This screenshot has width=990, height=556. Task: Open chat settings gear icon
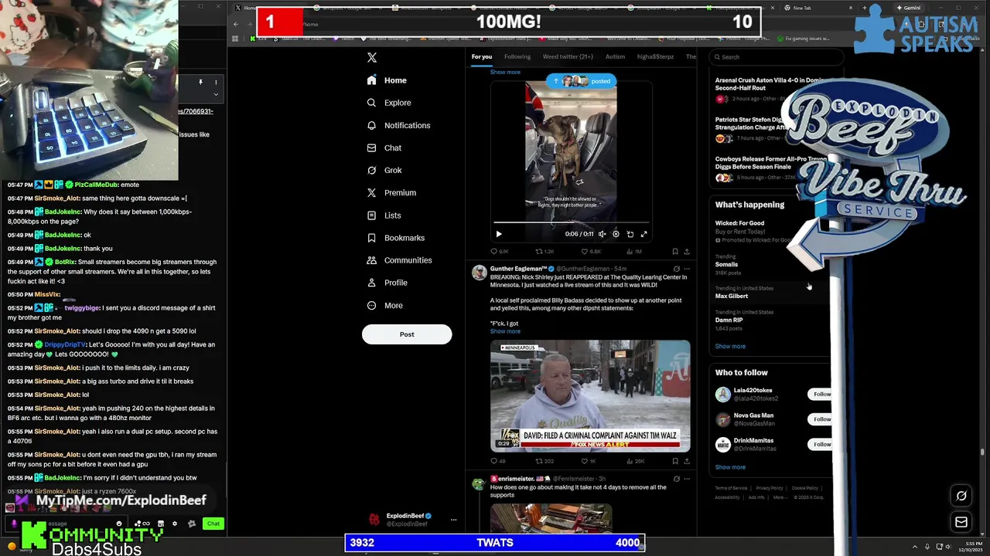tap(174, 524)
